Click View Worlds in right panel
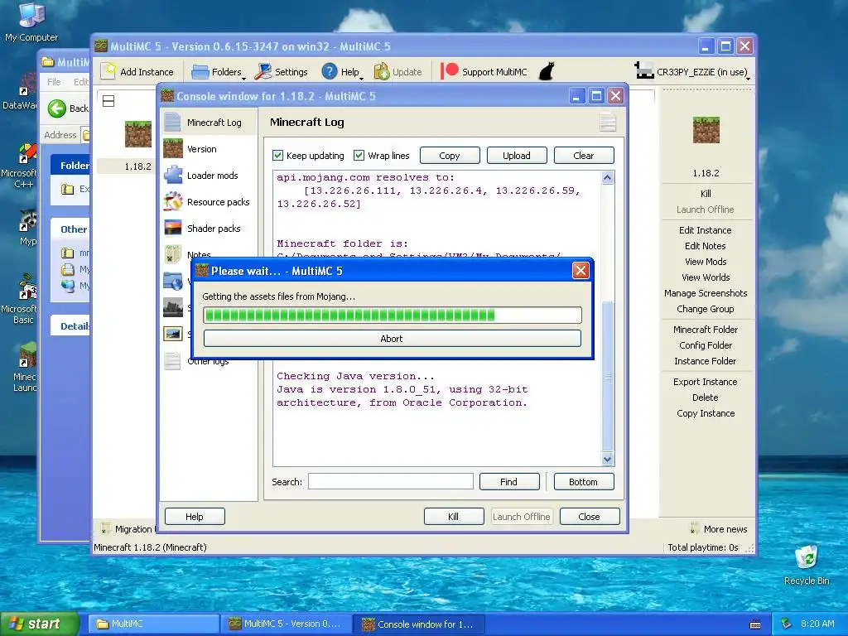This screenshot has height=636, width=848. [x=706, y=277]
